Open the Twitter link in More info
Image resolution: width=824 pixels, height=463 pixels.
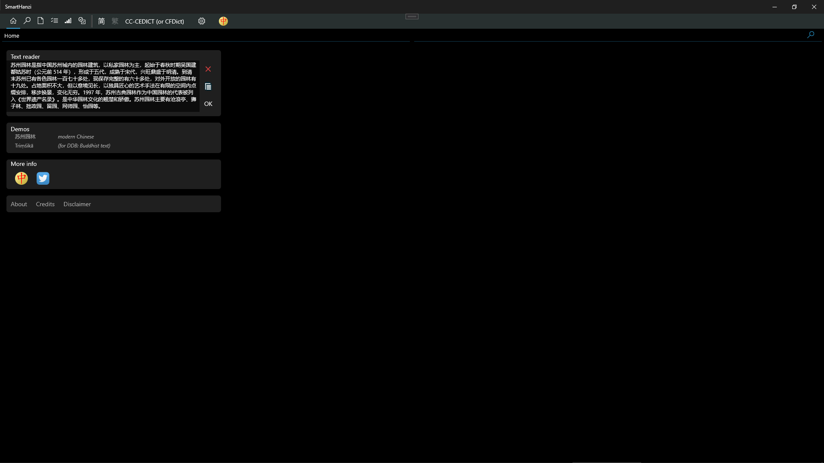43,178
